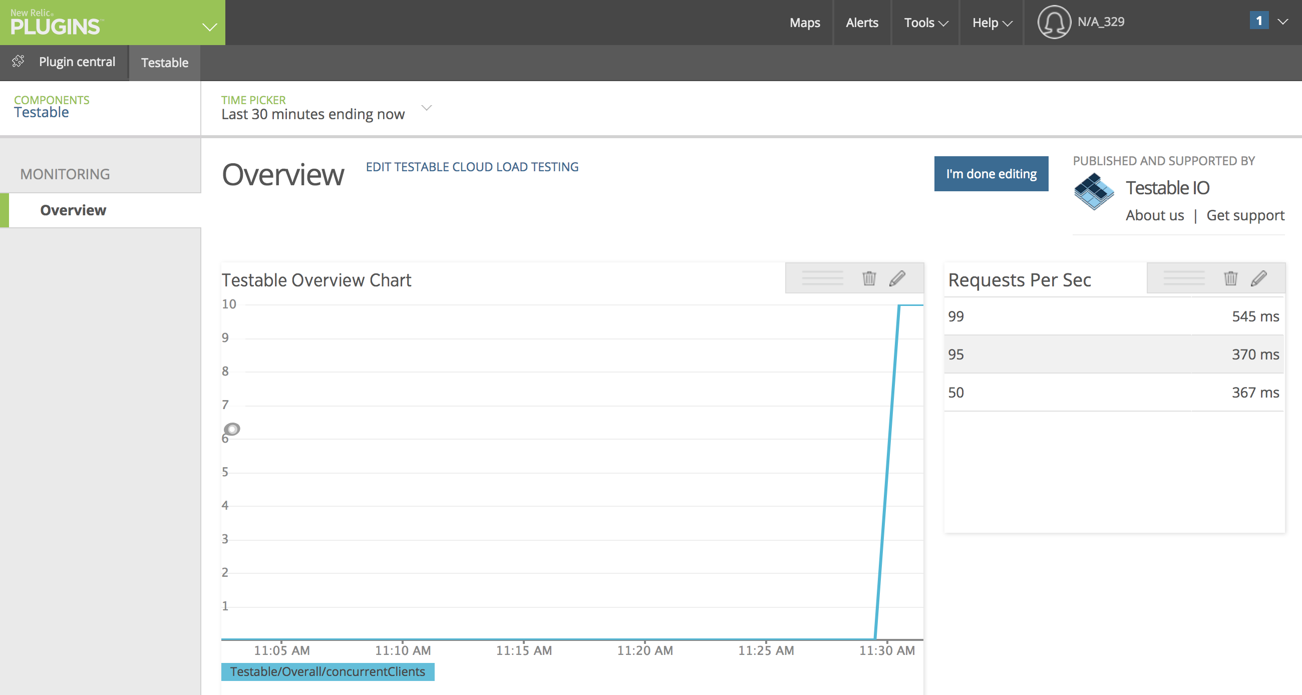The image size is (1302, 695).
Task: Edit Requests Per Sec with pencil icon
Action: 1258,278
